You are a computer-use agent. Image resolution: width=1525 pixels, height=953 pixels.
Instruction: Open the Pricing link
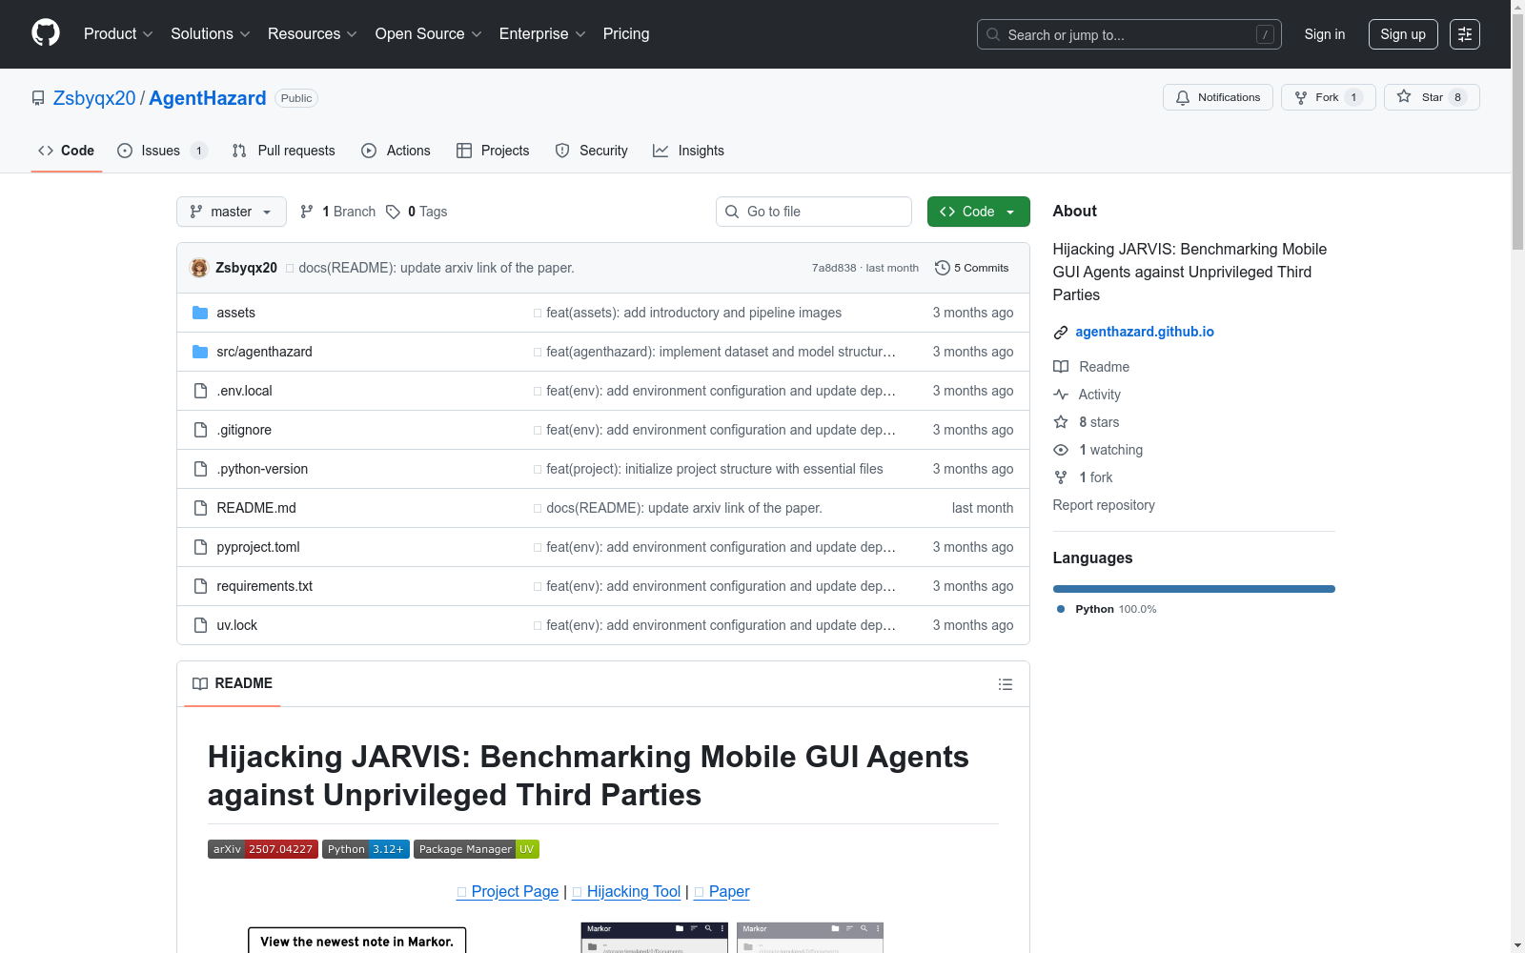(x=626, y=33)
